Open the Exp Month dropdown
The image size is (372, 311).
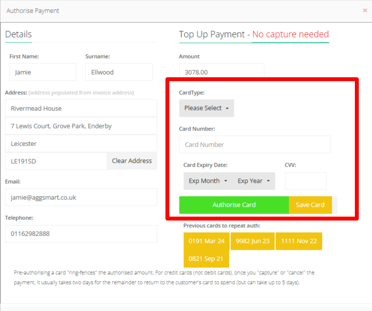pos(208,181)
